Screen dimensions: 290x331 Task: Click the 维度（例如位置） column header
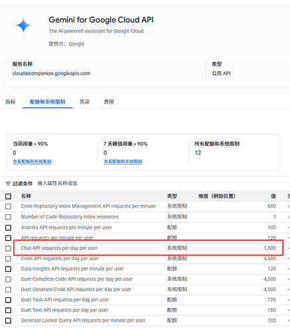pos(217,196)
